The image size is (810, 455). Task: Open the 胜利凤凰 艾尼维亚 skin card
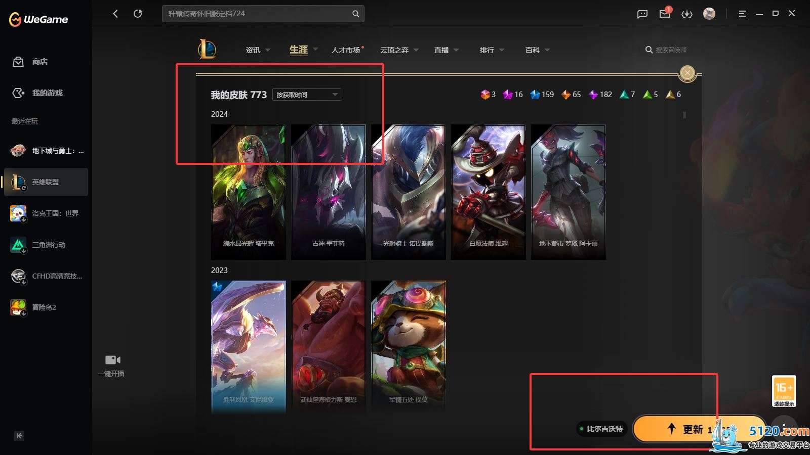coord(249,348)
